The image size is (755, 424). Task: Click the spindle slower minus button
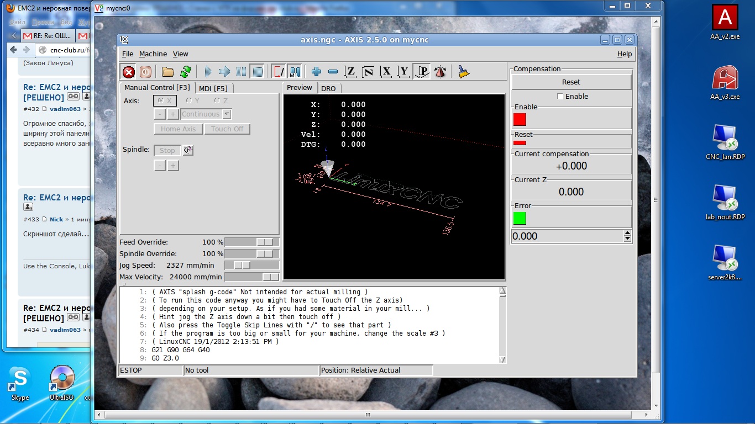[x=160, y=166]
